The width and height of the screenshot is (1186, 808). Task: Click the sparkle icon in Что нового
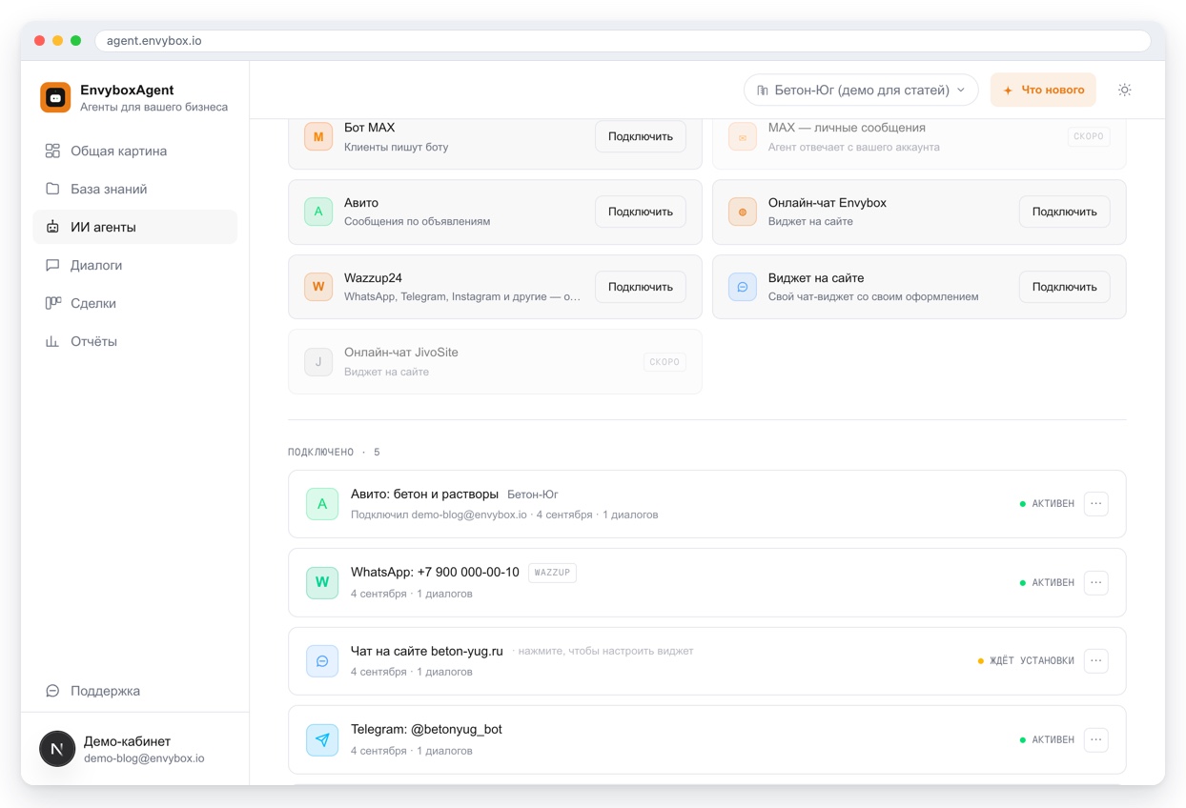[x=1008, y=91]
